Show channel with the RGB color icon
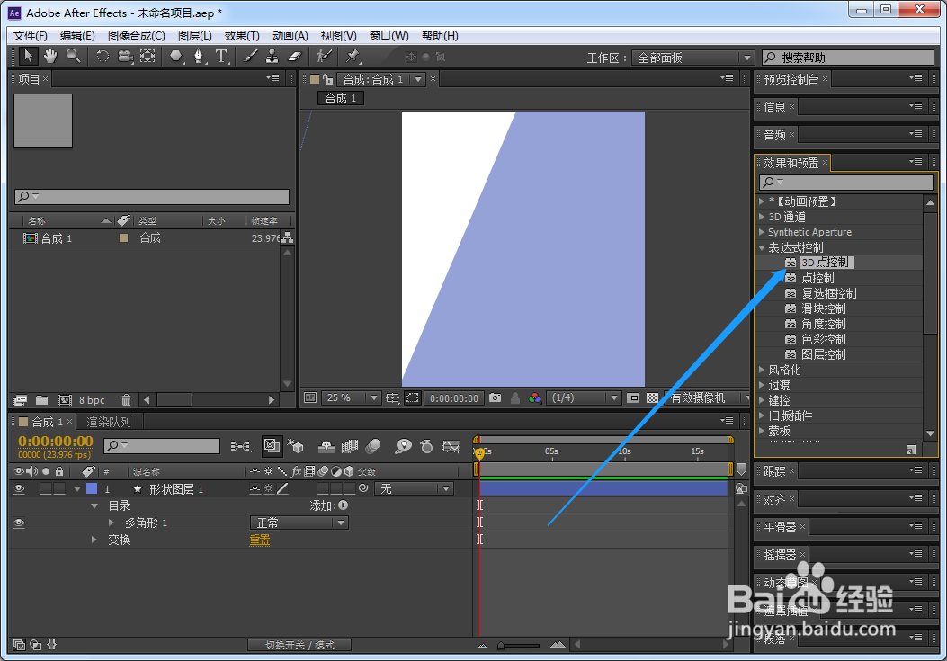 pyautogui.click(x=534, y=398)
